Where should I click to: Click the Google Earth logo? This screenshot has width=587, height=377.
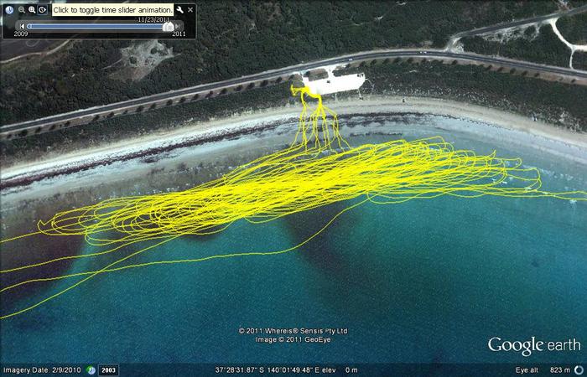tap(534, 345)
